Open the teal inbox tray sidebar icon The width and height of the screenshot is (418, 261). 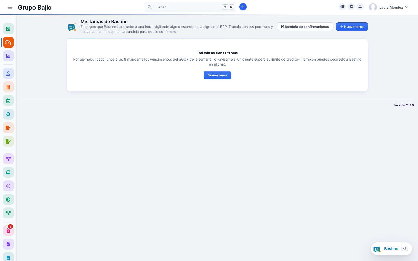pos(8,172)
